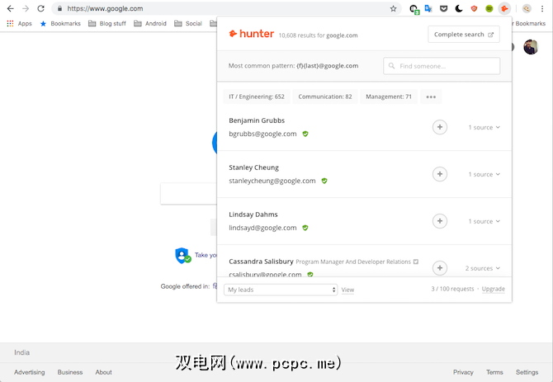Open Chrome three-dot menu
Screen dimensions: 553x382
(x=542, y=8)
